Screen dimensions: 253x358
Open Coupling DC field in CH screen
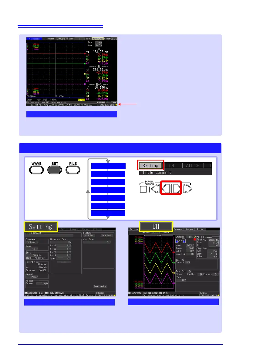pyautogui.click(x=190, y=254)
